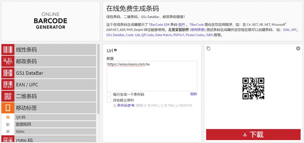Select Aztec barcode type

(x=55, y=131)
